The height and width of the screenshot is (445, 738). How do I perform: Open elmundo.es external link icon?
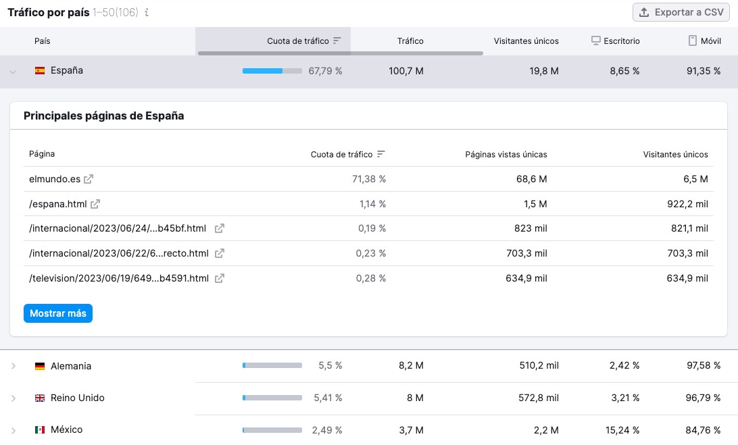coord(89,179)
